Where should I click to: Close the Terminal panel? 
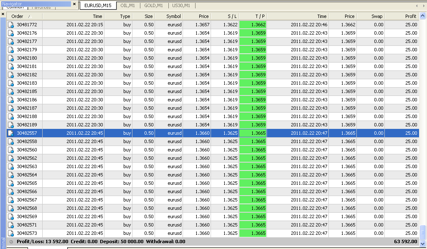point(3,14)
